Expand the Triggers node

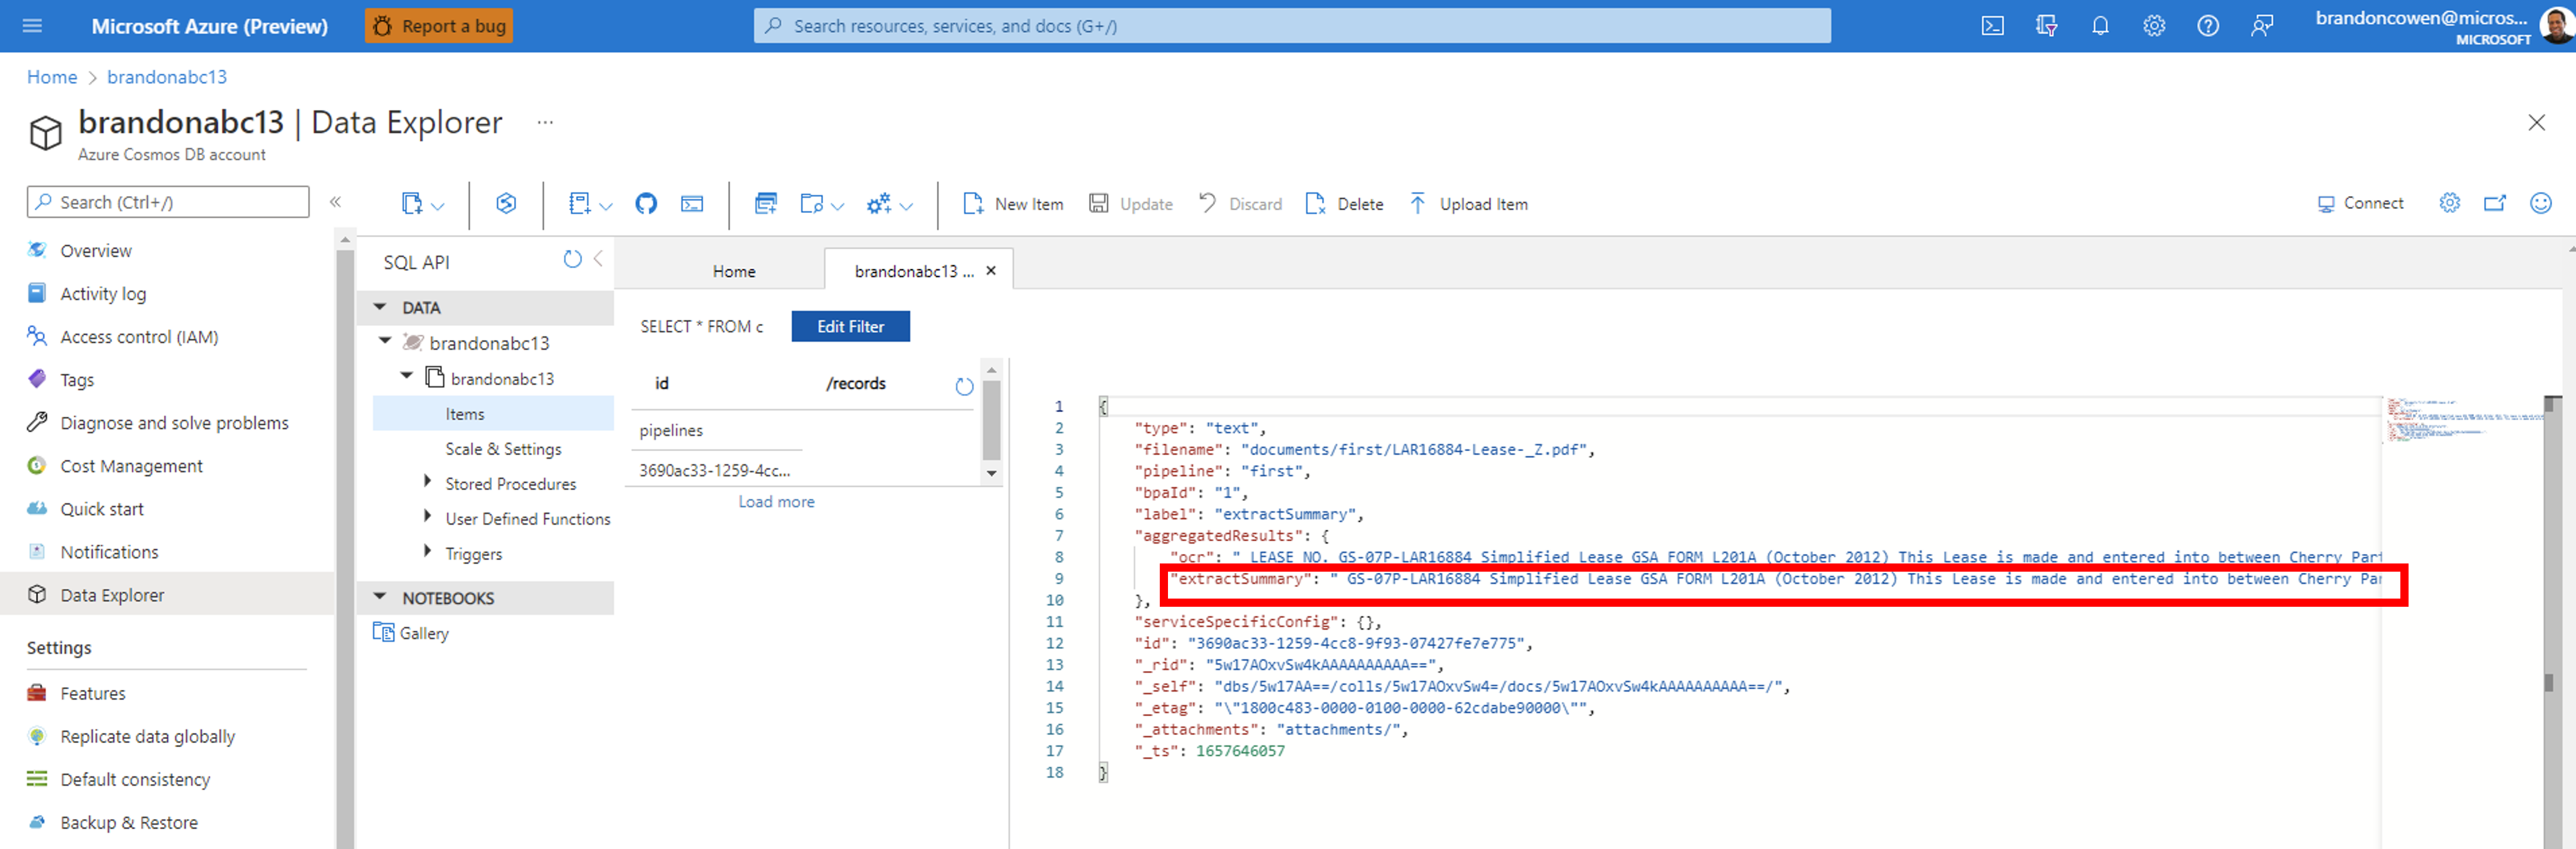coord(428,552)
